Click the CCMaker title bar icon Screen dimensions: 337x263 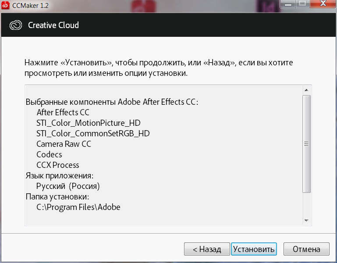6,5
